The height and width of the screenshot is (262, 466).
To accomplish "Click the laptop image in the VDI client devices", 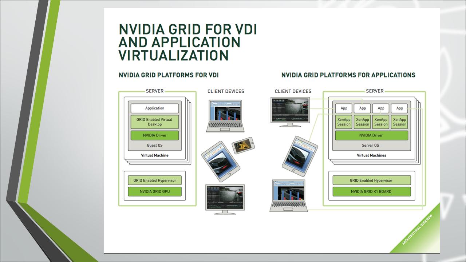I will point(225,115).
